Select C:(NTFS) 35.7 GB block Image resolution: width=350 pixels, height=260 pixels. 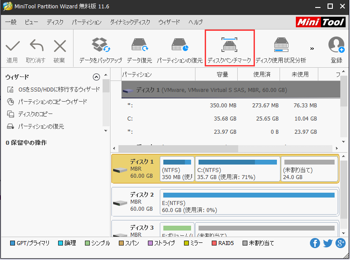point(237,169)
